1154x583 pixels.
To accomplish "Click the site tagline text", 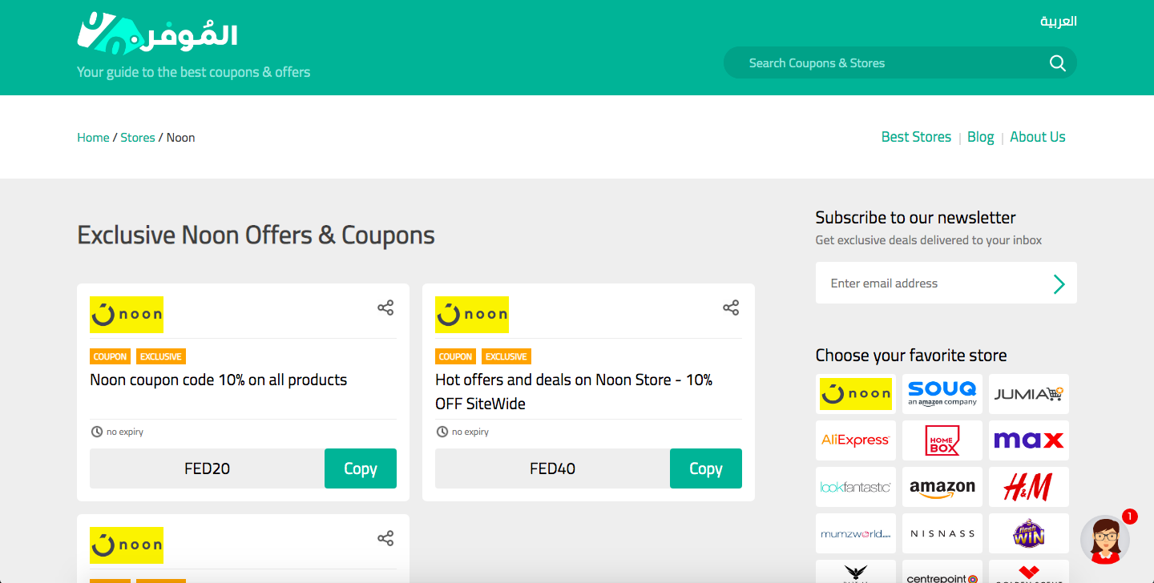I will coord(193,72).
